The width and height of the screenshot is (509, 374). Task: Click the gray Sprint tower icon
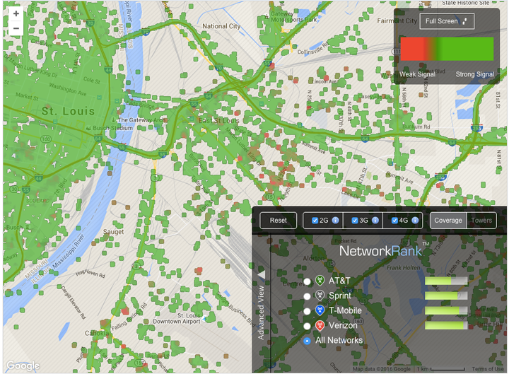click(x=320, y=296)
